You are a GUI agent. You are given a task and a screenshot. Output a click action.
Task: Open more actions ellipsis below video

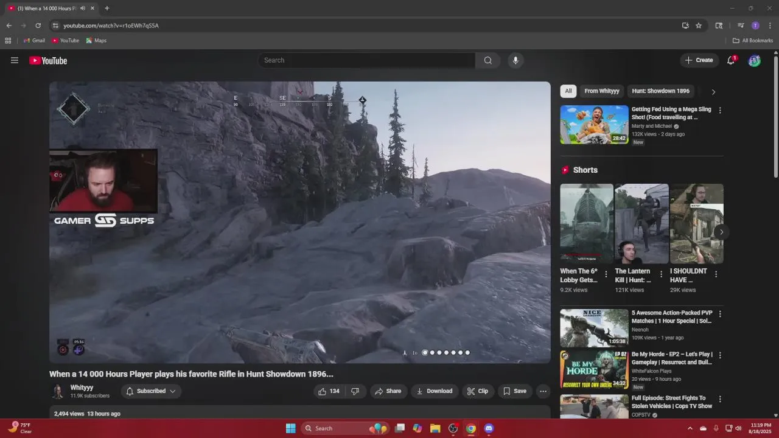(543, 391)
